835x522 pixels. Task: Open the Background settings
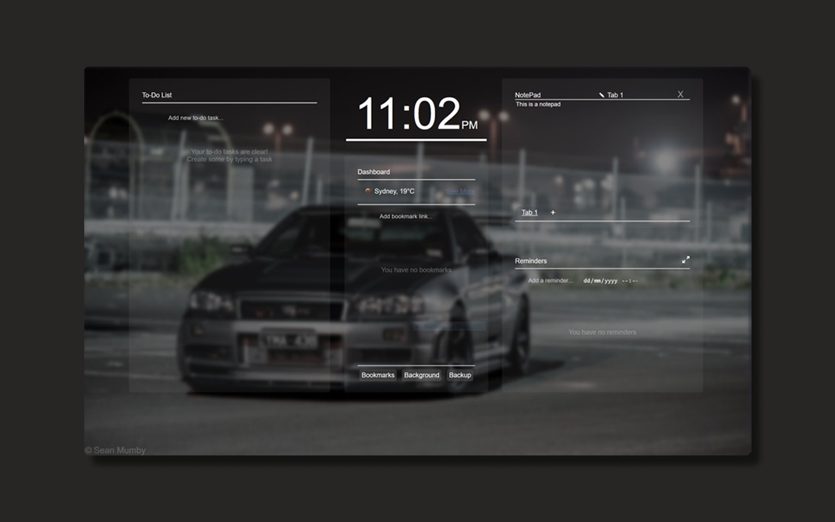click(421, 375)
